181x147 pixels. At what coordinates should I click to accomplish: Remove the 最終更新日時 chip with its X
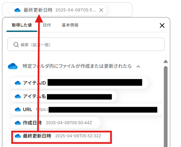(x=101, y=10)
